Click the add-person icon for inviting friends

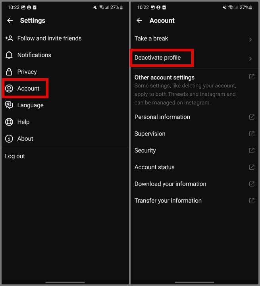coord(9,38)
